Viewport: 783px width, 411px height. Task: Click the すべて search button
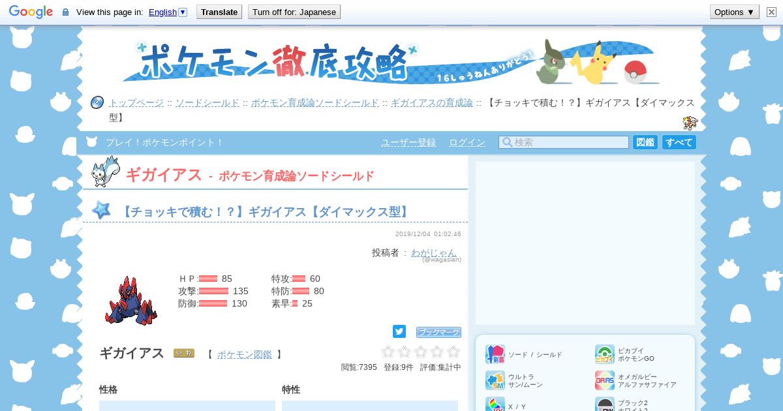pos(679,142)
